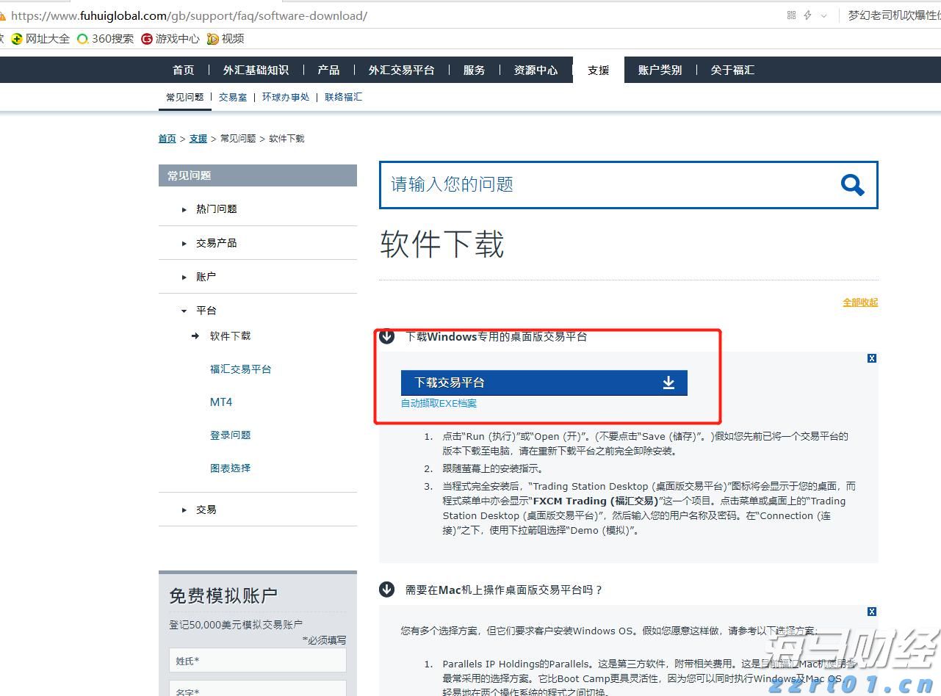Click the download arrow on the 下载交易平台 button
941x696 pixels.
(668, 383)
